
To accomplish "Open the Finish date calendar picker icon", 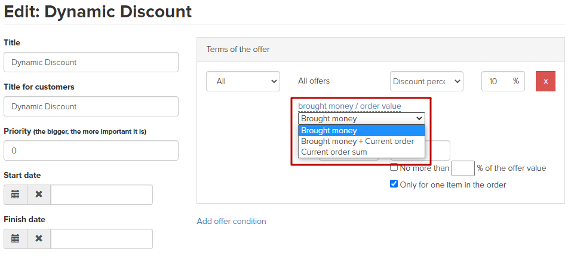I will pos(15,239).
